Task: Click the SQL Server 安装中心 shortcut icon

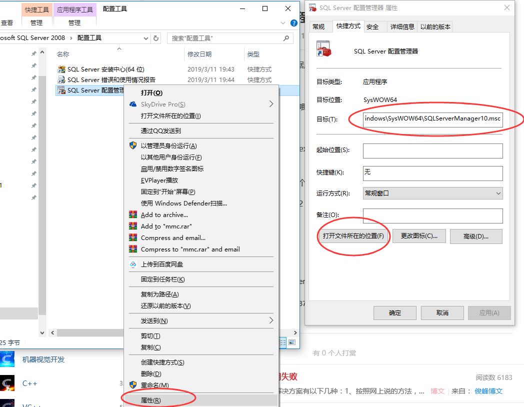Action: click(x=61, y=69)
